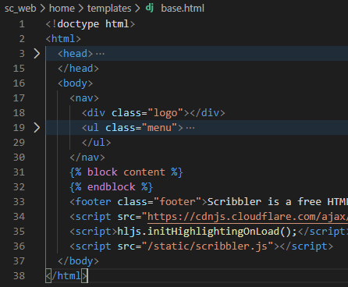Click line number 38

point(19,276)
